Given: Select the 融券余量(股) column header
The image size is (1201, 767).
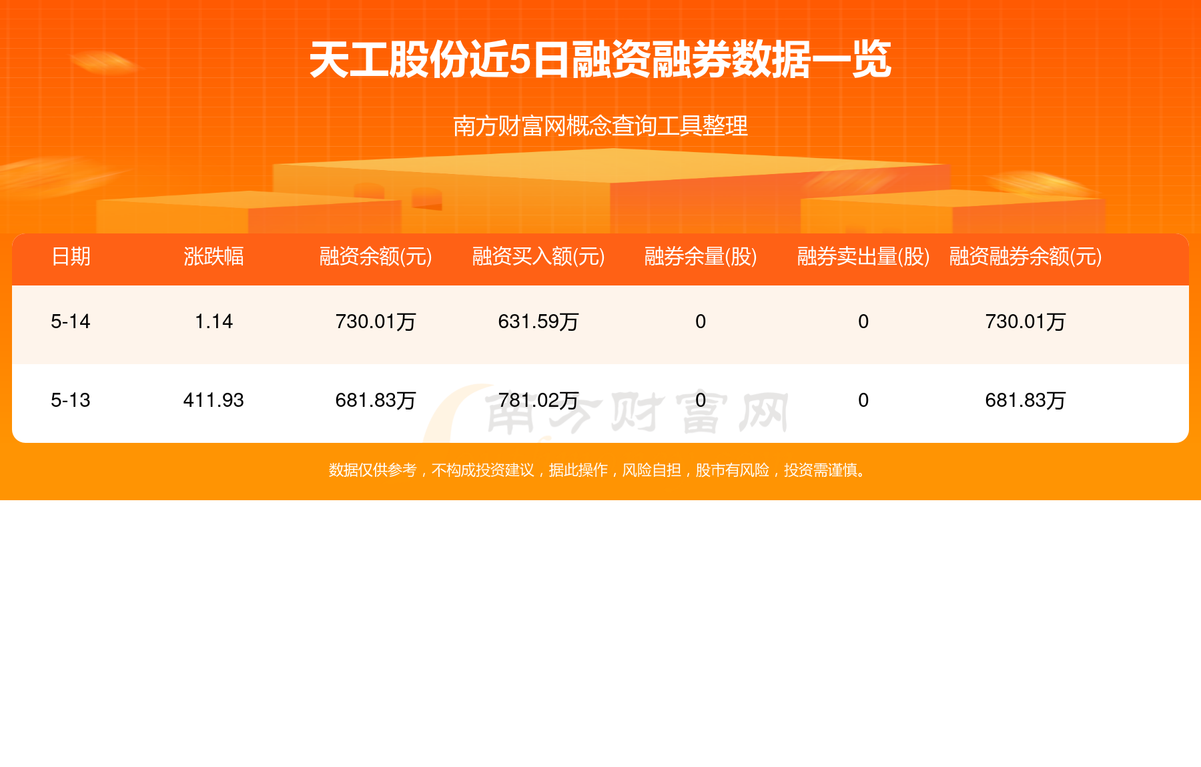Looking at the screenshot, I should pos(701,256).
